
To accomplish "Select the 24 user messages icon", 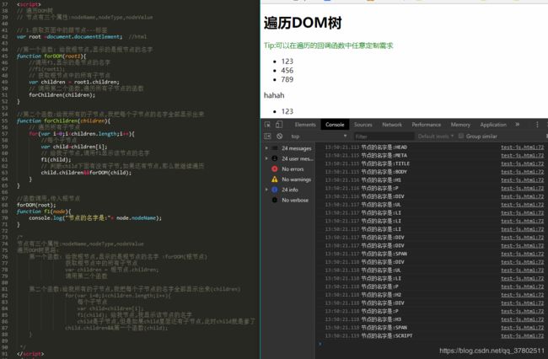I will coord(275,158).
